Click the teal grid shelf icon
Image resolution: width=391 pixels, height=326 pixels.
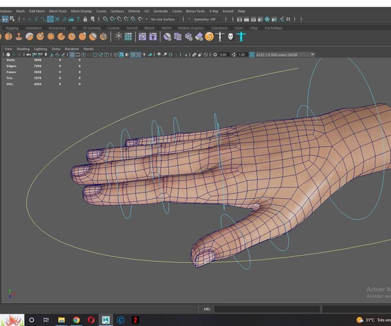128,37
